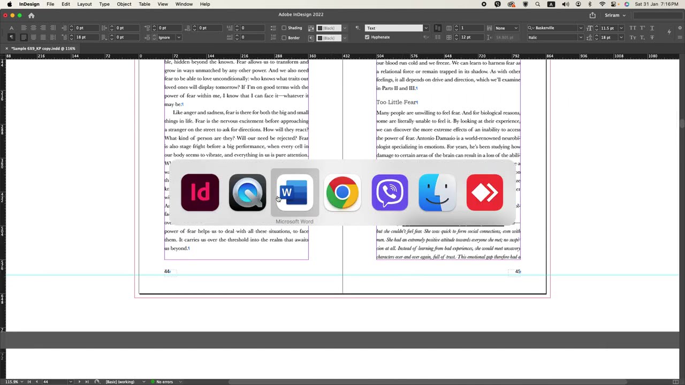The width and height of the screenshot is (685, 385).
Task: Open the Baskerville font family dropdown
Action: point(581,28)
